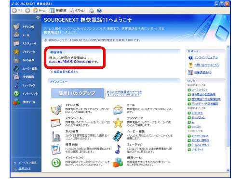The width and height of the screenshot is (241, 179).
Task: Click the printer-like icon in the toolbar
Action: click(91, 11)
